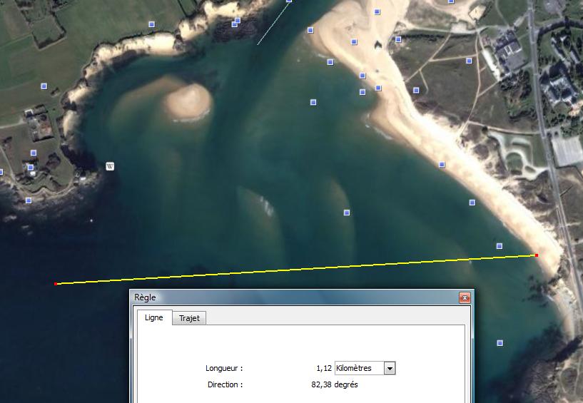Click the red start point of the ruler line

coord(56,284)
